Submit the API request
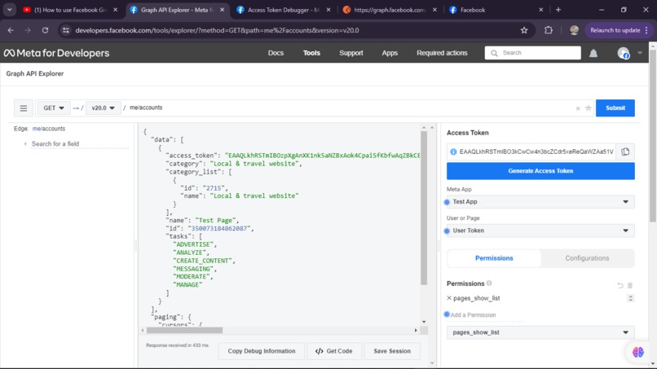The height and width of the screenshot is (369, 657). pyautogui.click(x=615, y=108)
